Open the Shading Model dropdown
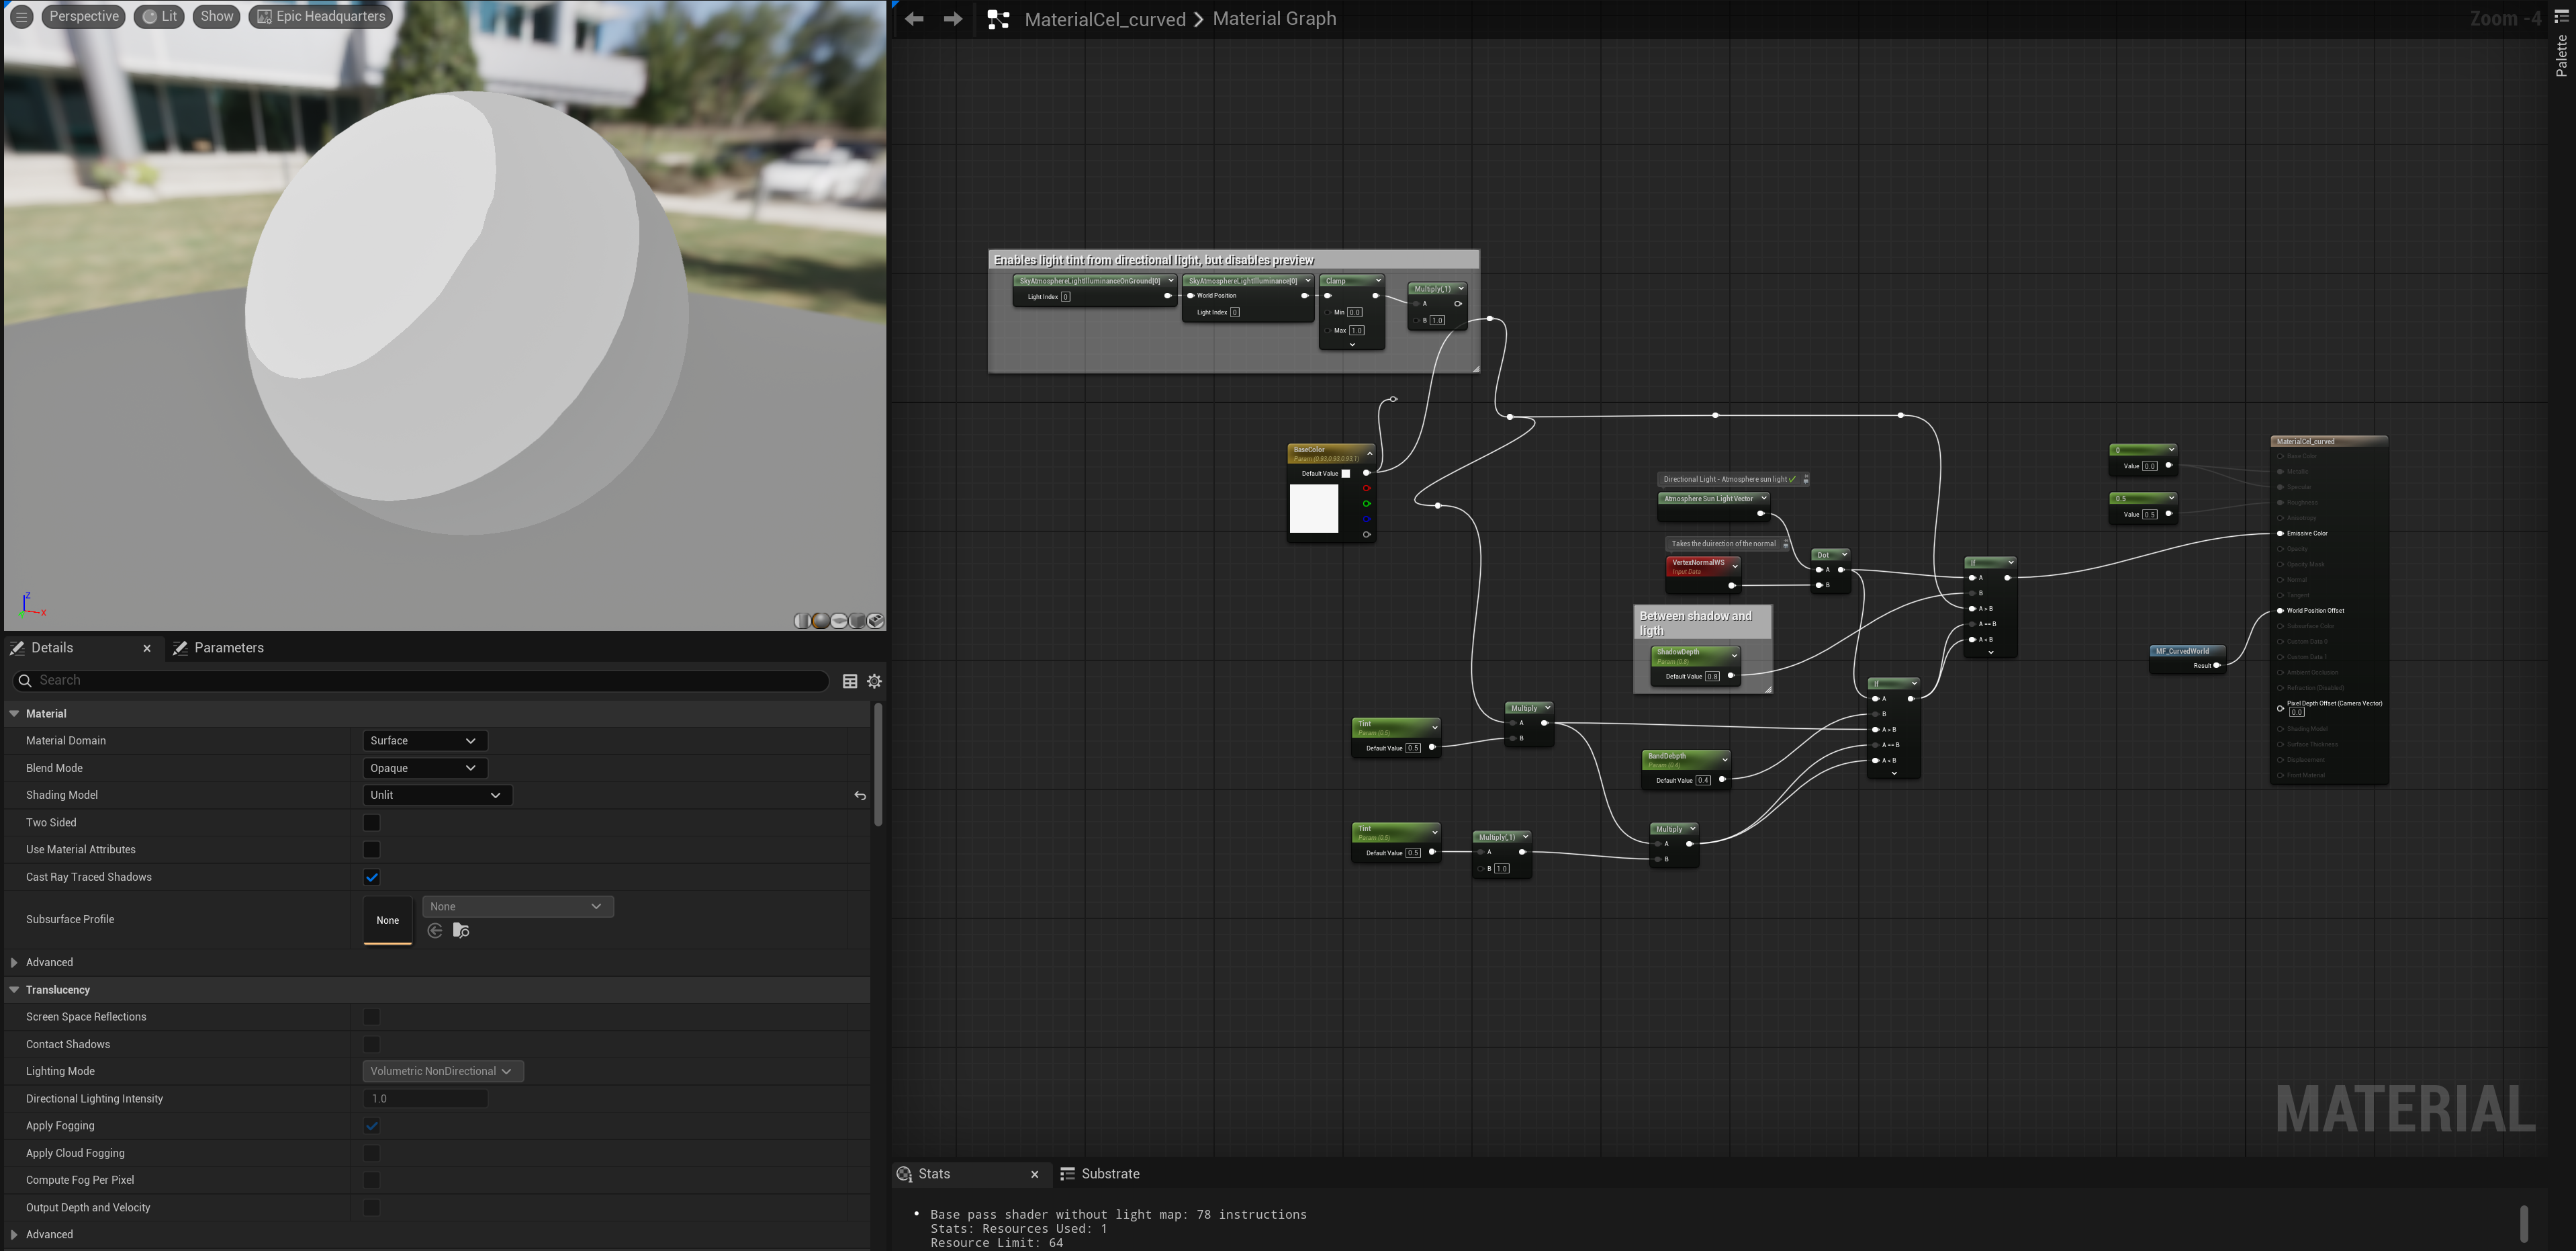Viewport: 2576px width, 1251px height. [437, 795]
